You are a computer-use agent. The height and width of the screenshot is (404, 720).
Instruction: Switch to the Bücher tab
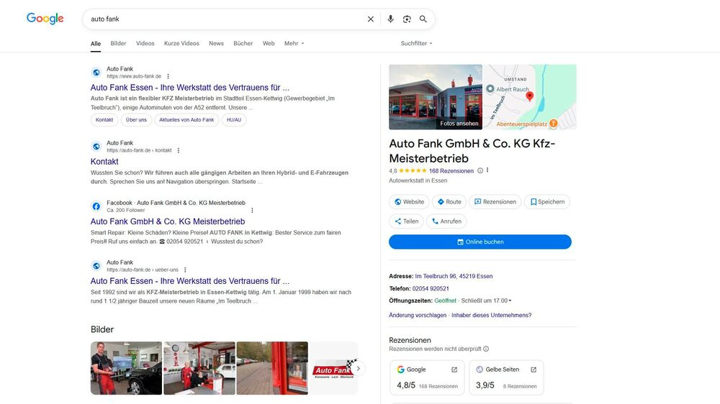(243, 44)
